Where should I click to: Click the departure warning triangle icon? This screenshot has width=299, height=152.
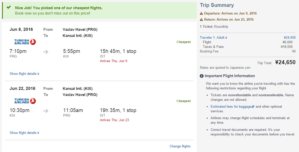tap(201, 13)
